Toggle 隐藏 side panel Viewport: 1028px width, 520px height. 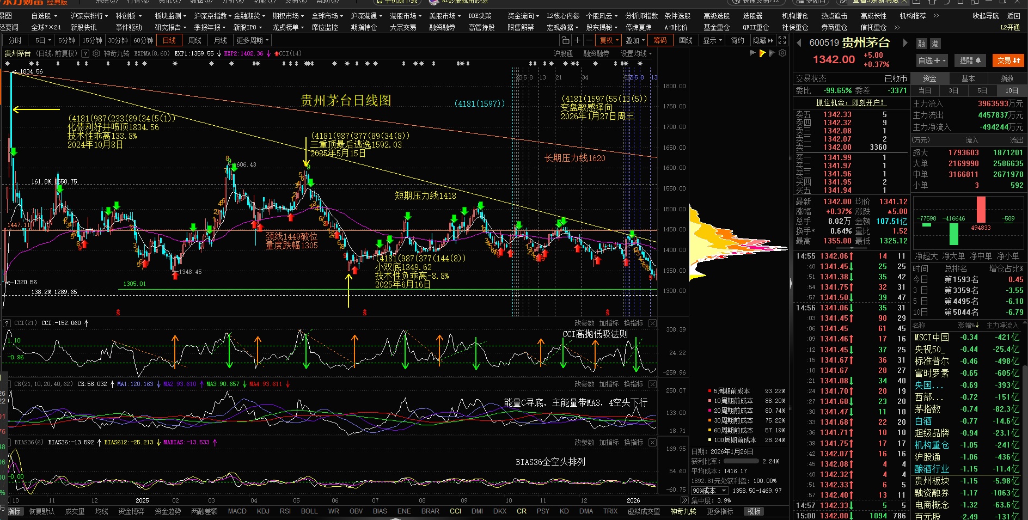click(x=762, y=40)
